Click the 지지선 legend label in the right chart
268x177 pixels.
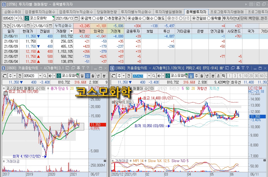214,89
